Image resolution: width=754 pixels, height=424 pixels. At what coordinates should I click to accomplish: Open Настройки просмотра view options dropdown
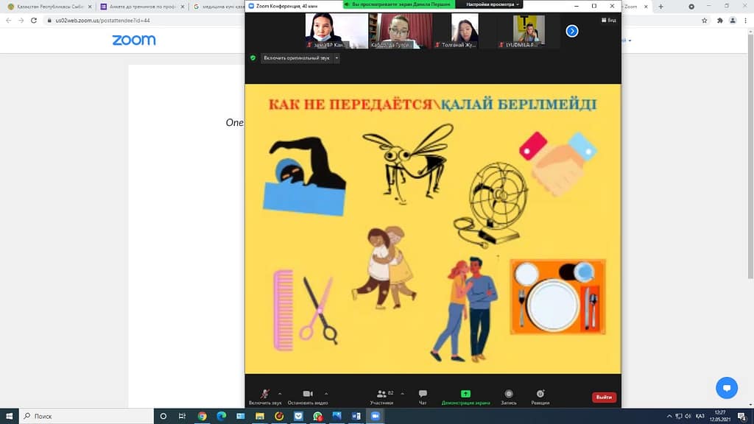pyautogui.click(x=493, y=4)
